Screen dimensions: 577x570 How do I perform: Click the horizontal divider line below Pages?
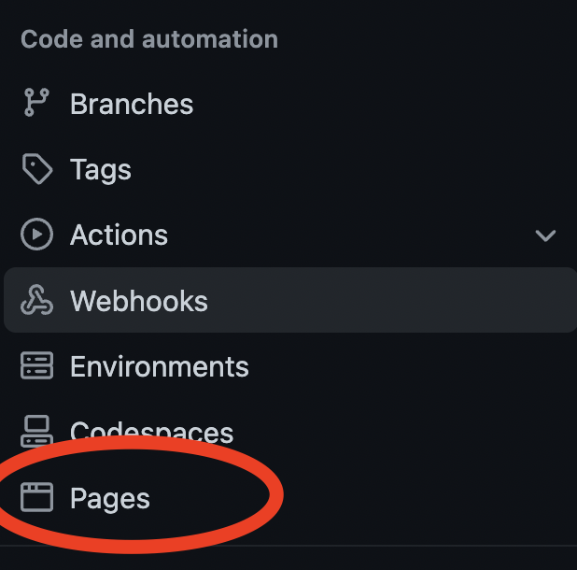point(373,546)
